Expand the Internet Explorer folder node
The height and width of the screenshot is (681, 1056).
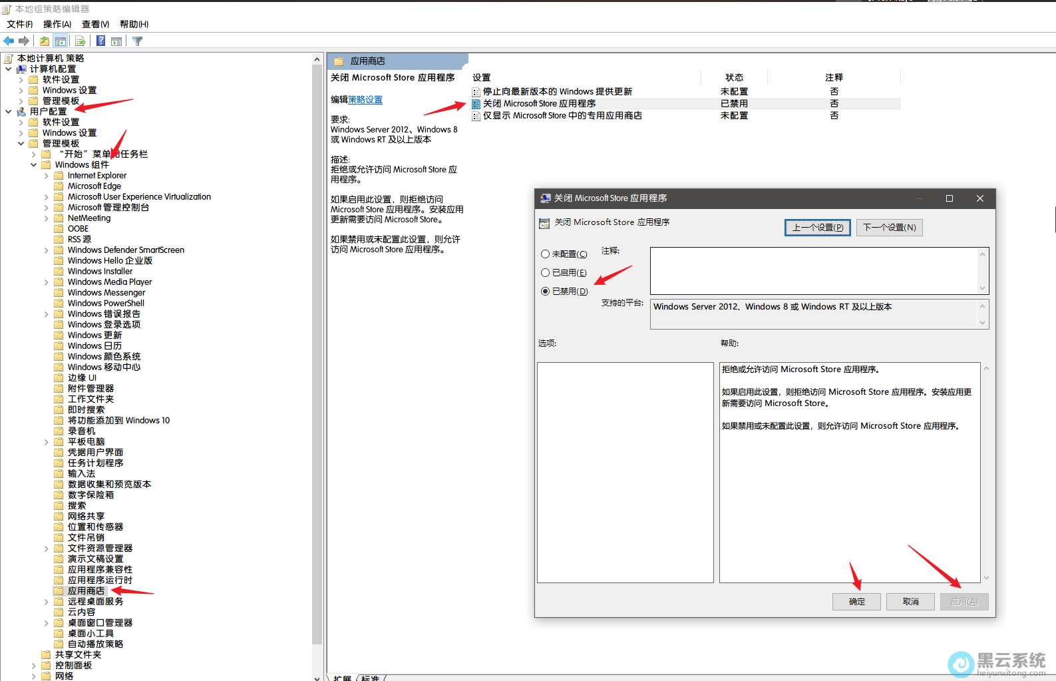coord(47,176)
